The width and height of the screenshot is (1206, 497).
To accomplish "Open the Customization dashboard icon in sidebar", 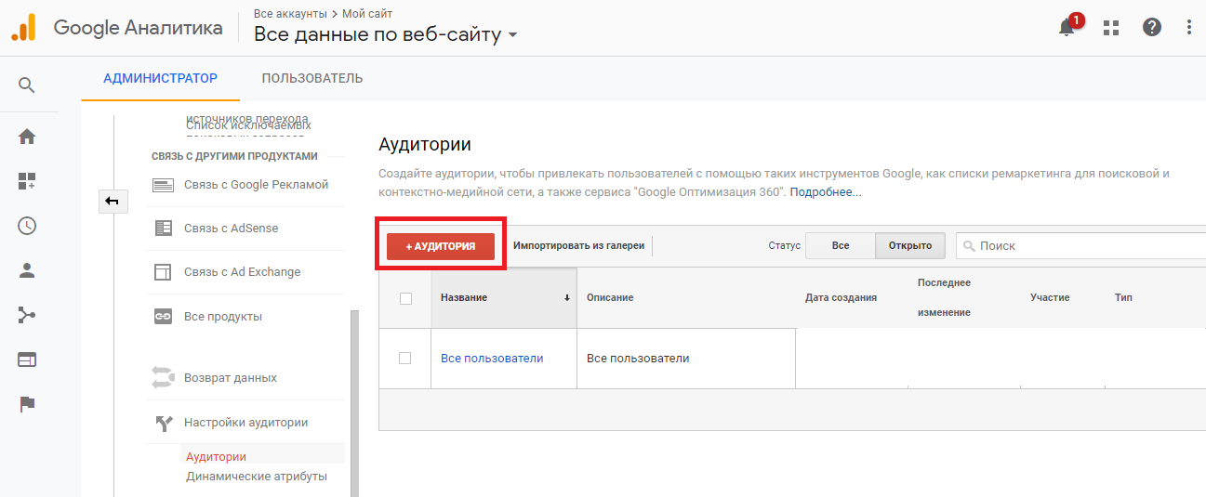I will coord(27,181).
